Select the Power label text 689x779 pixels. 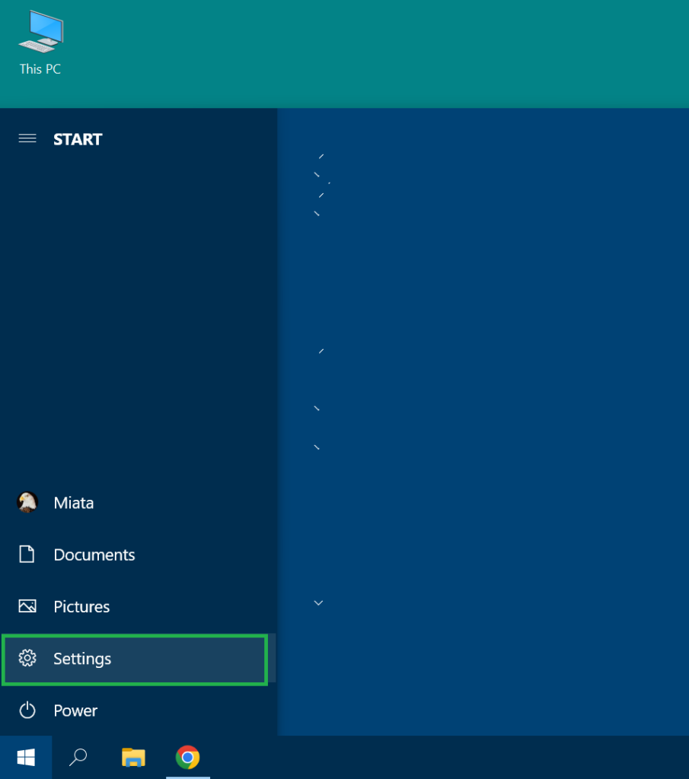(x=75, y=711)
